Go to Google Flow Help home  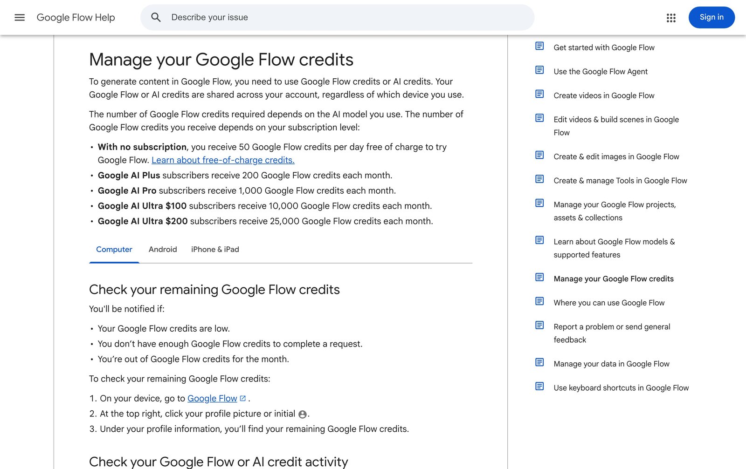(x=76, y=17)
